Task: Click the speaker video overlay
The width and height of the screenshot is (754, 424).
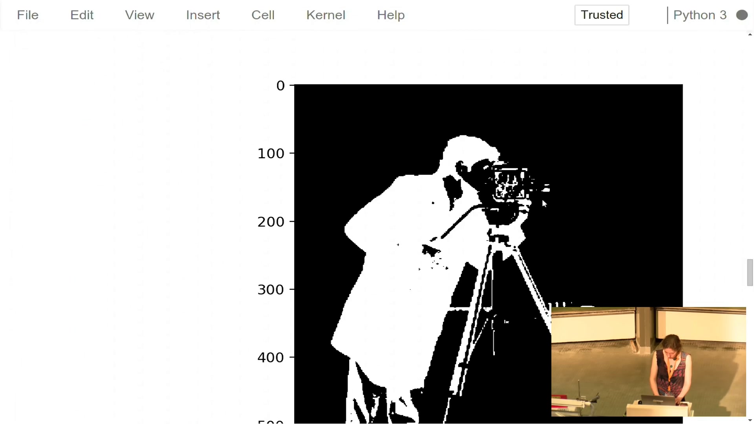Action: (x=648, y=362)
